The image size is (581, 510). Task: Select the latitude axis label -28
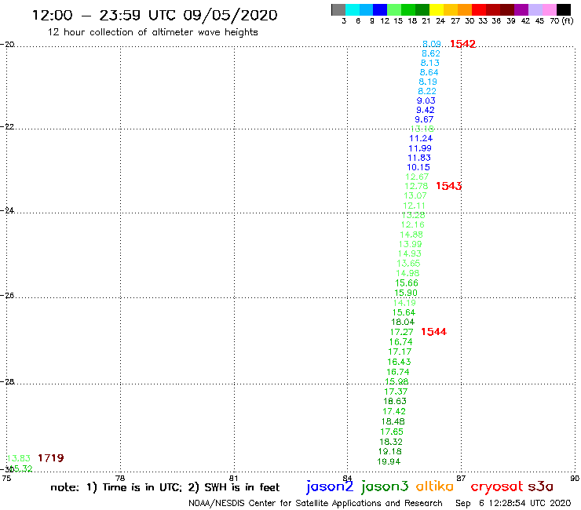coord(7,381)
